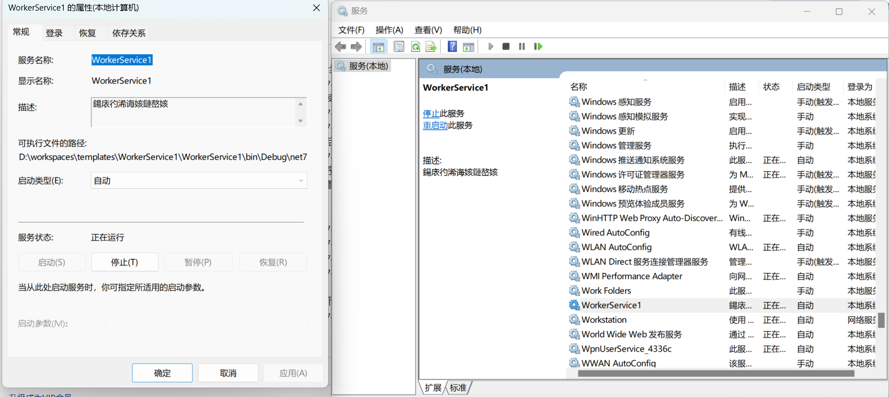Screen dimensions: 889x397
Task: Switch to 恢复 tab in properties dialog
Action: pyautogui.click(x=88, y=33)
